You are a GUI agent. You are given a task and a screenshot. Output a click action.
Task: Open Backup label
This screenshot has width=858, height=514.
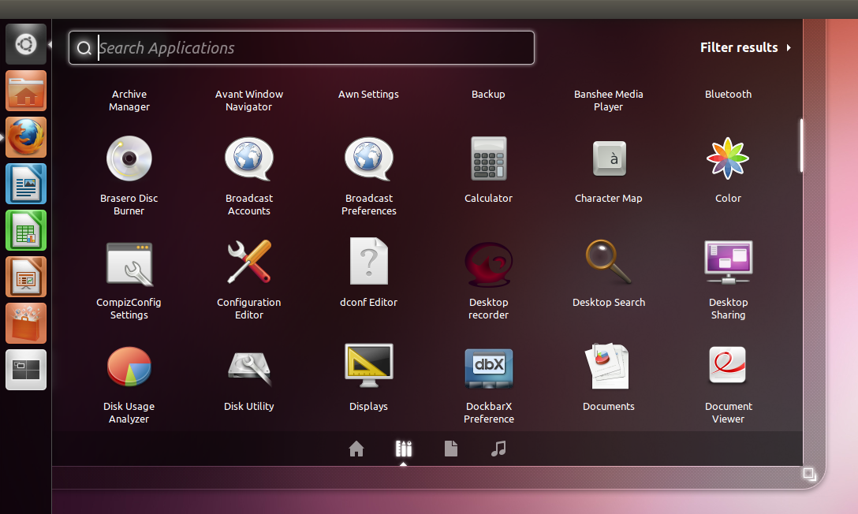click(x=489, y=94)
